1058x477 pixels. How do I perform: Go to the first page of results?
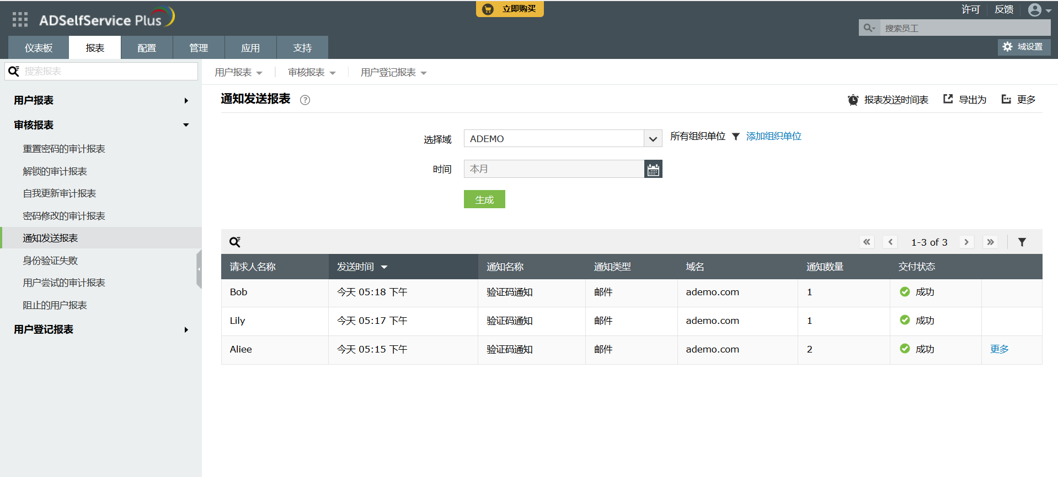[867, 242]
